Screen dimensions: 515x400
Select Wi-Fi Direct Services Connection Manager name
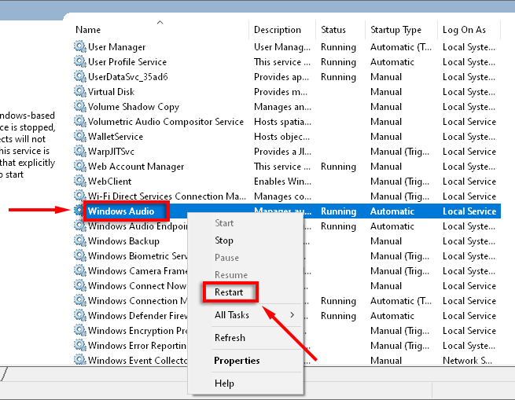(x=167, y=196)
